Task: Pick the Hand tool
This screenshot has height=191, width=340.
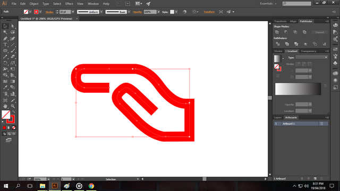Action: click(5, 106)
